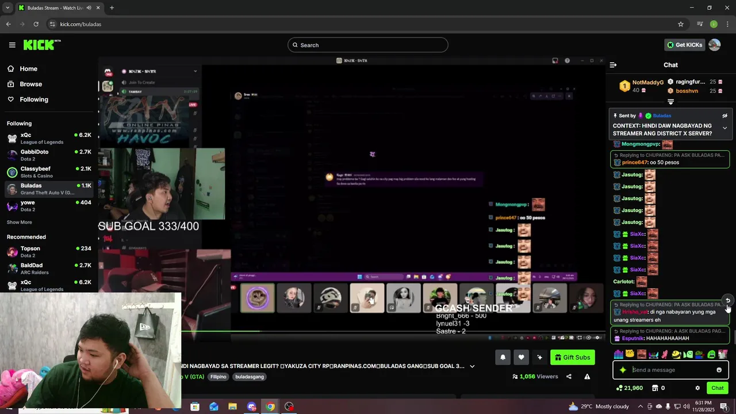This screenshot has width=736, height=414.
Task: Open the chat shop icon
Action: click(x=654, y=388)
